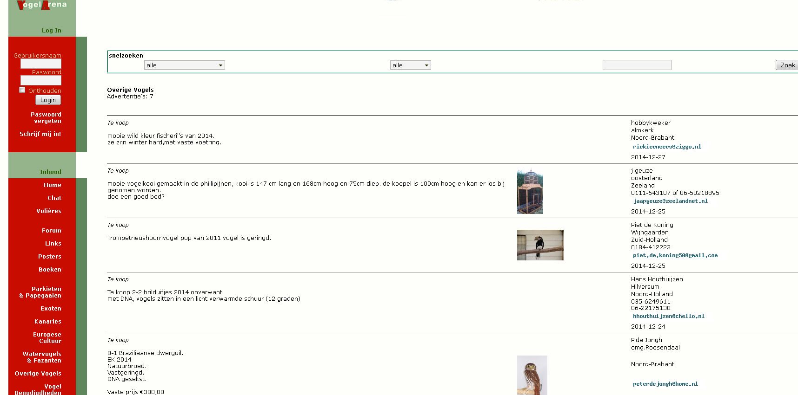Toggle the Onthouden checkbox
798x395 pixels.
pos(22,90)
